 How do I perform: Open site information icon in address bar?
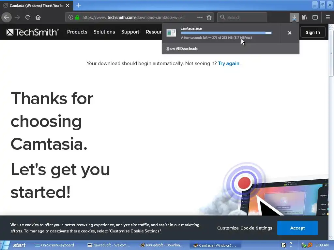coord(71,17)
